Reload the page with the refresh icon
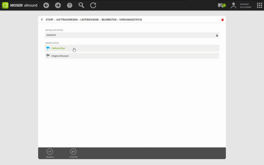This screenshot has height=165, width=264. 93,5
